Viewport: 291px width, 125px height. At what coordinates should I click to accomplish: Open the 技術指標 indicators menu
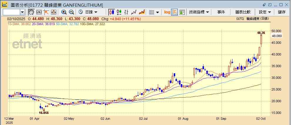(x=199, y=12)
